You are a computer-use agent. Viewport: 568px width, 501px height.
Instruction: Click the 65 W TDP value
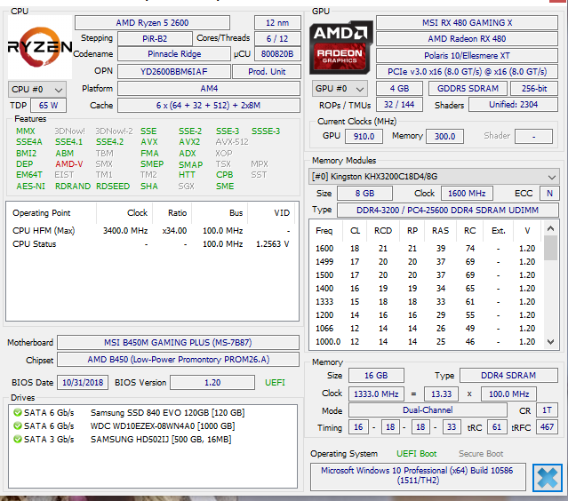(x=48, y=106)
